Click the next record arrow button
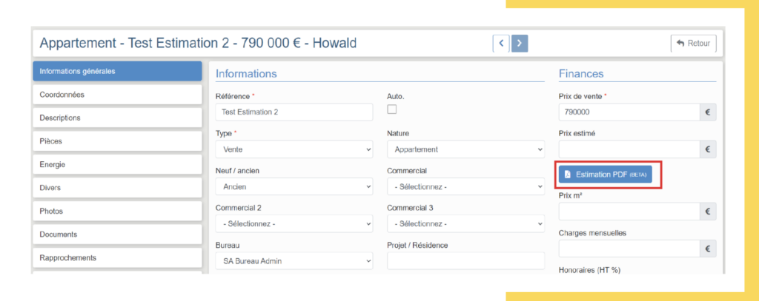Image resolution: width=759 pixels, height=301 pixels. pos(520,44)
